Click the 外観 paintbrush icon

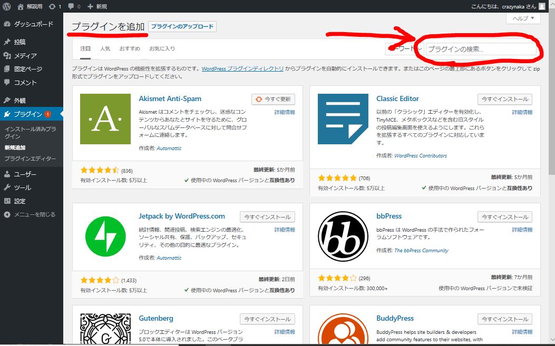coord(7,101)
